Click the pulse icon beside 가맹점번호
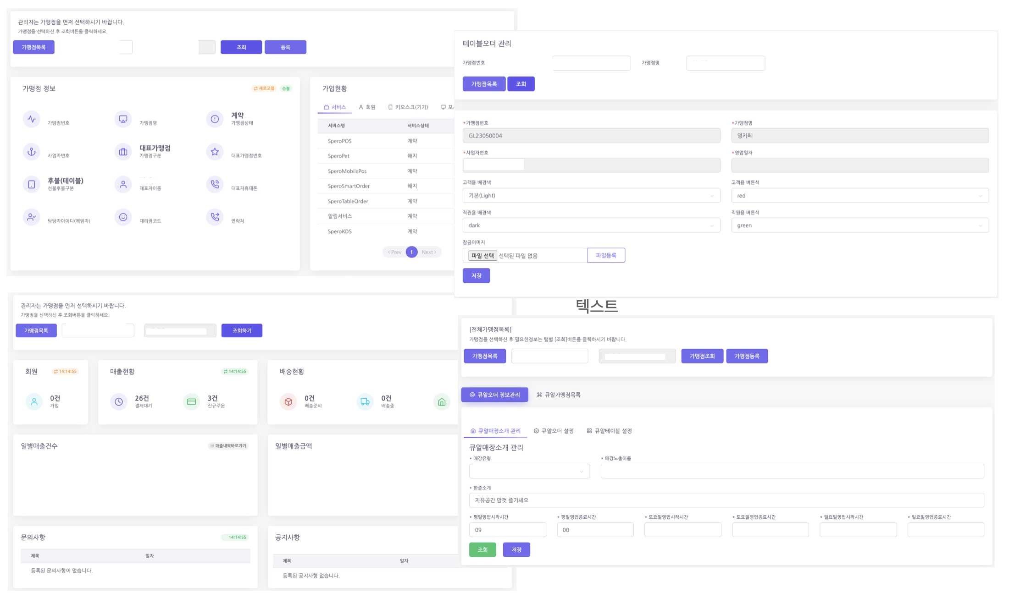The height and width of the screenshot is (615, 1009). [32, 119]
